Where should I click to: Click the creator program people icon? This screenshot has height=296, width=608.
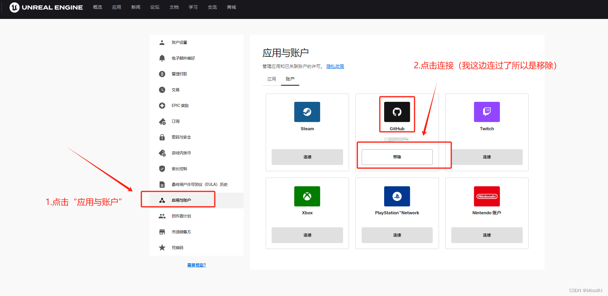coord(162,216)
